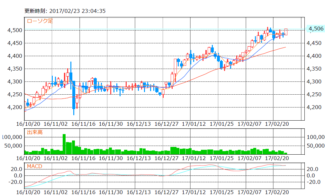Image resolution: width=325 pixels, height=196 pixels.
Task: Click 4,200 on the left price axis
Action: [x=14, y=107]
